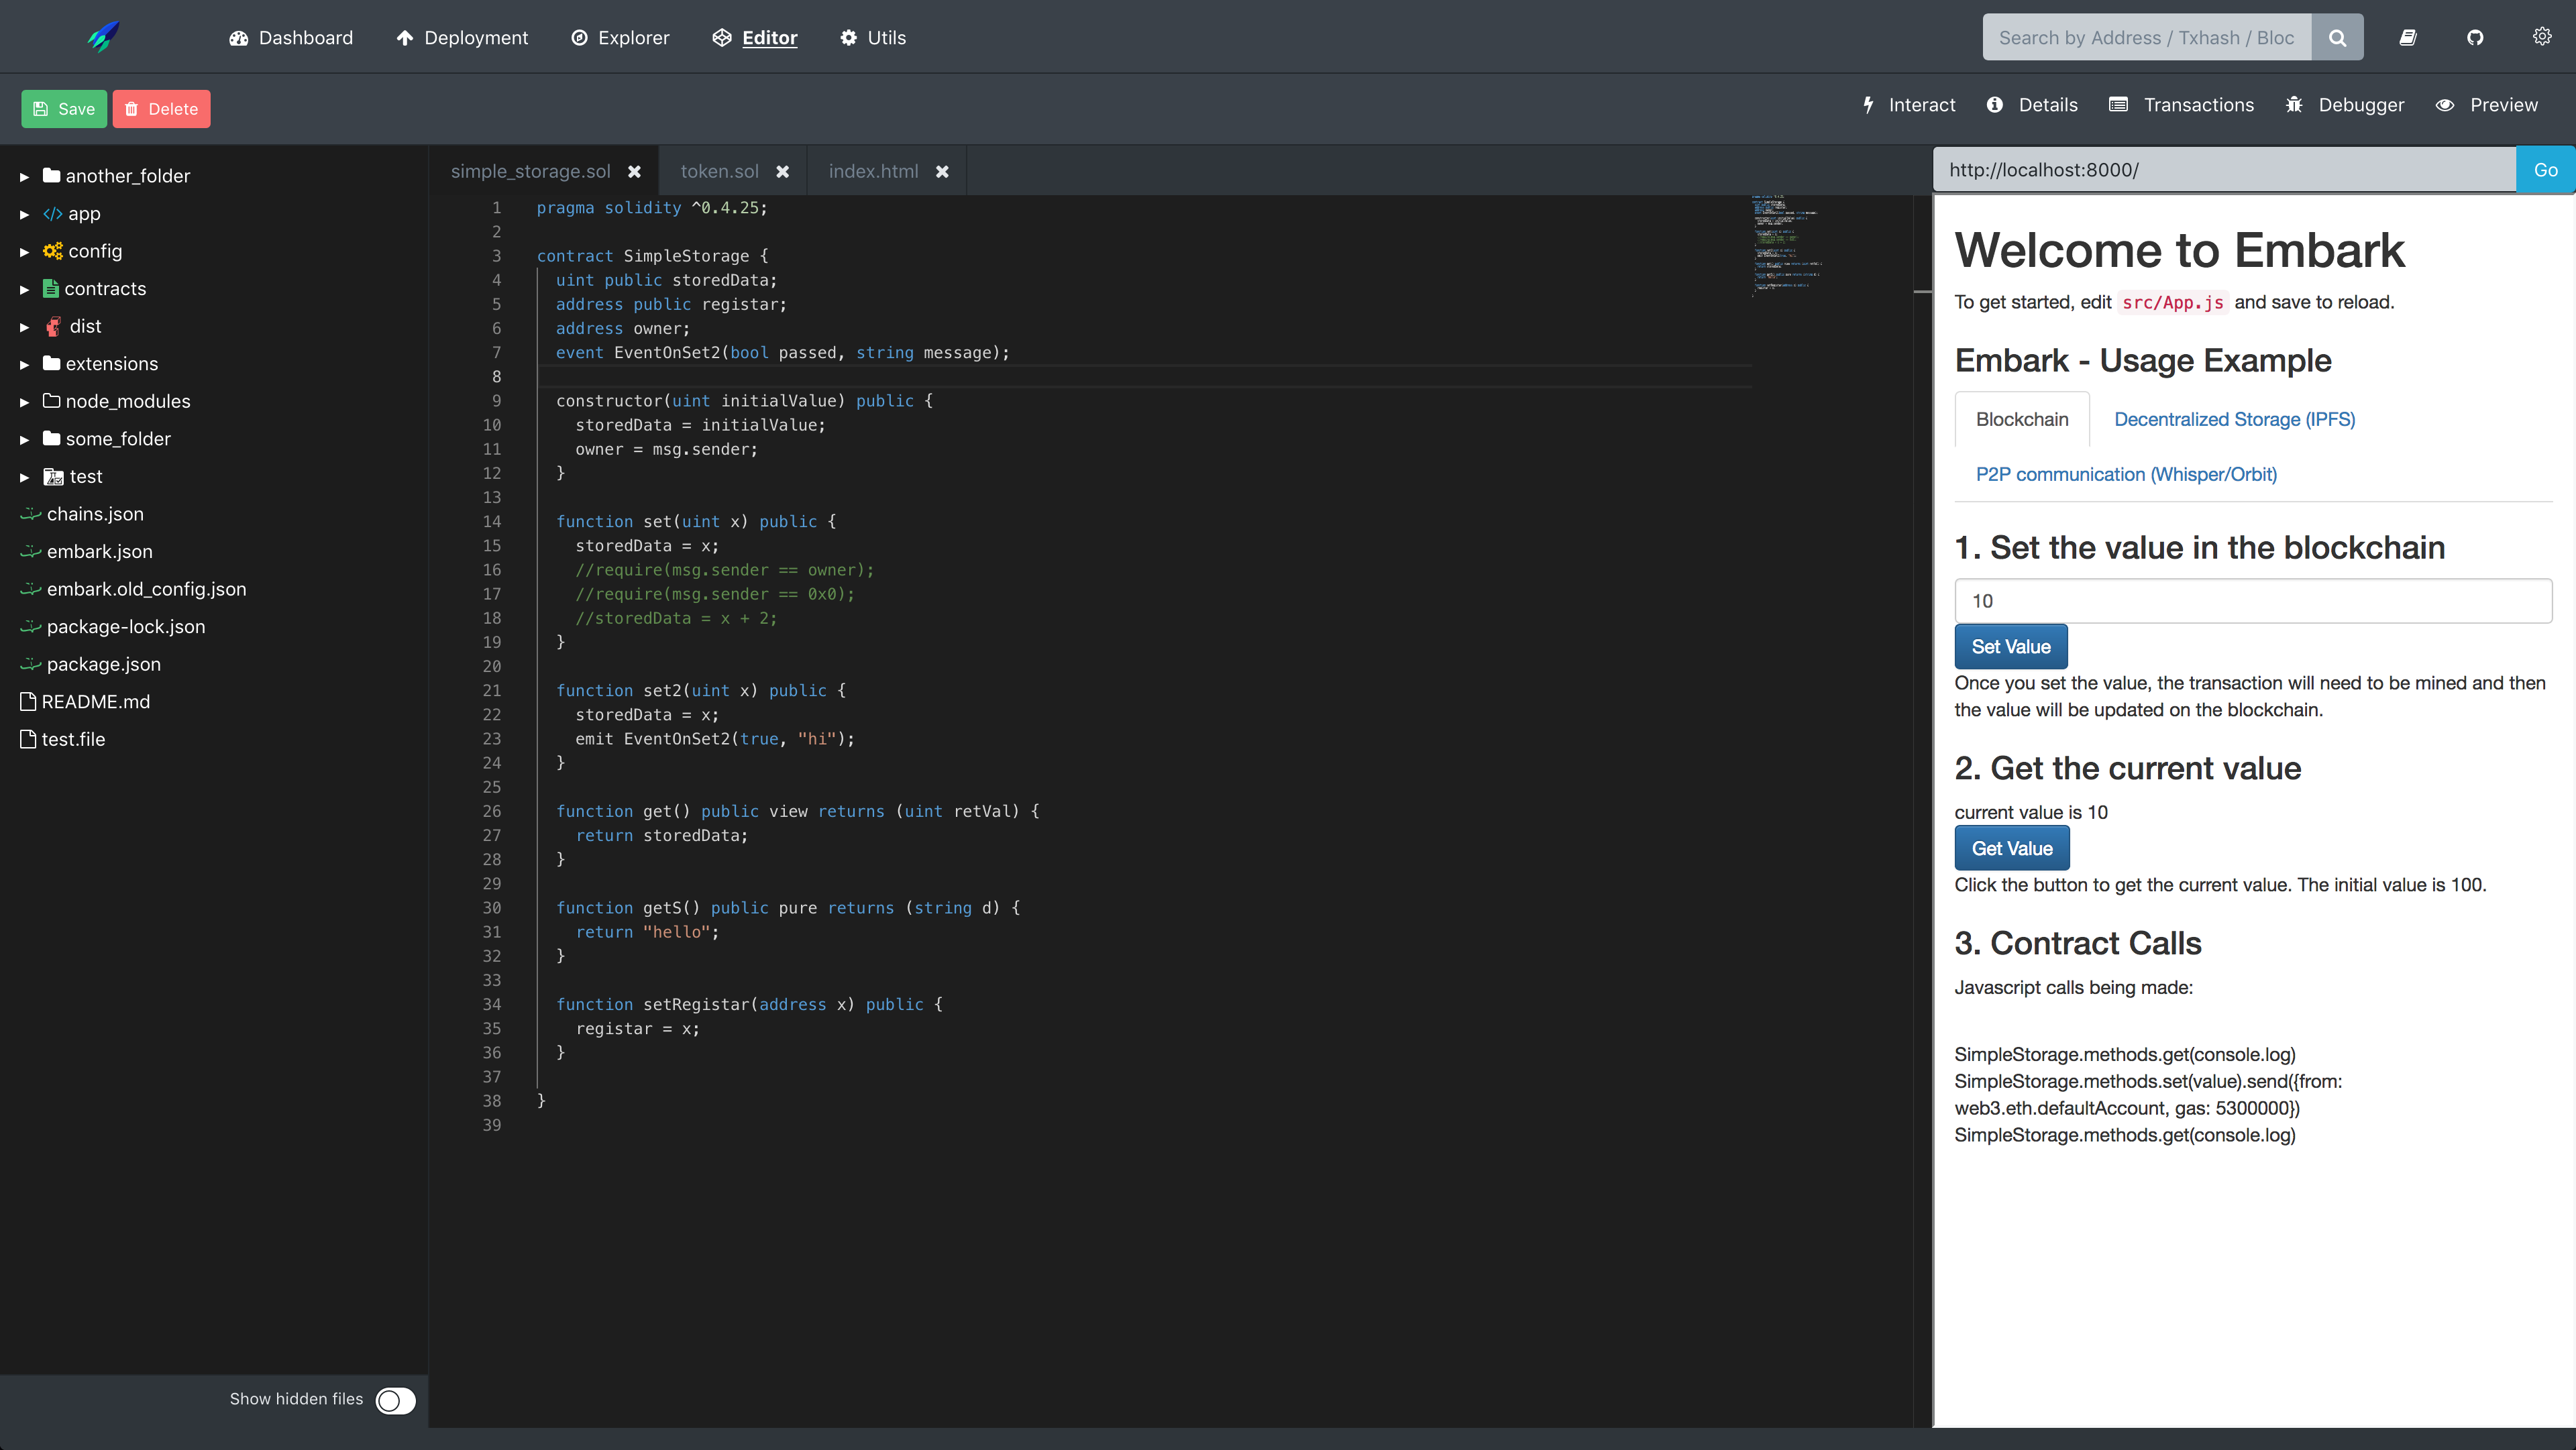Click the code minimap overview

coord(1787,245)
